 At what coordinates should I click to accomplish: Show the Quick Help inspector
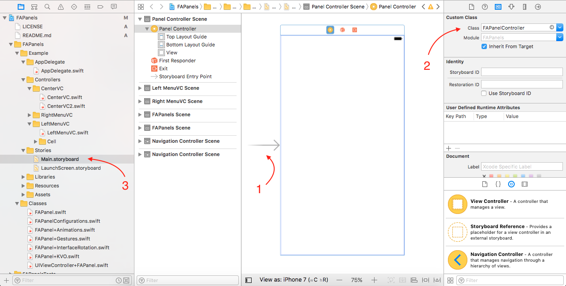pos(485,7)
